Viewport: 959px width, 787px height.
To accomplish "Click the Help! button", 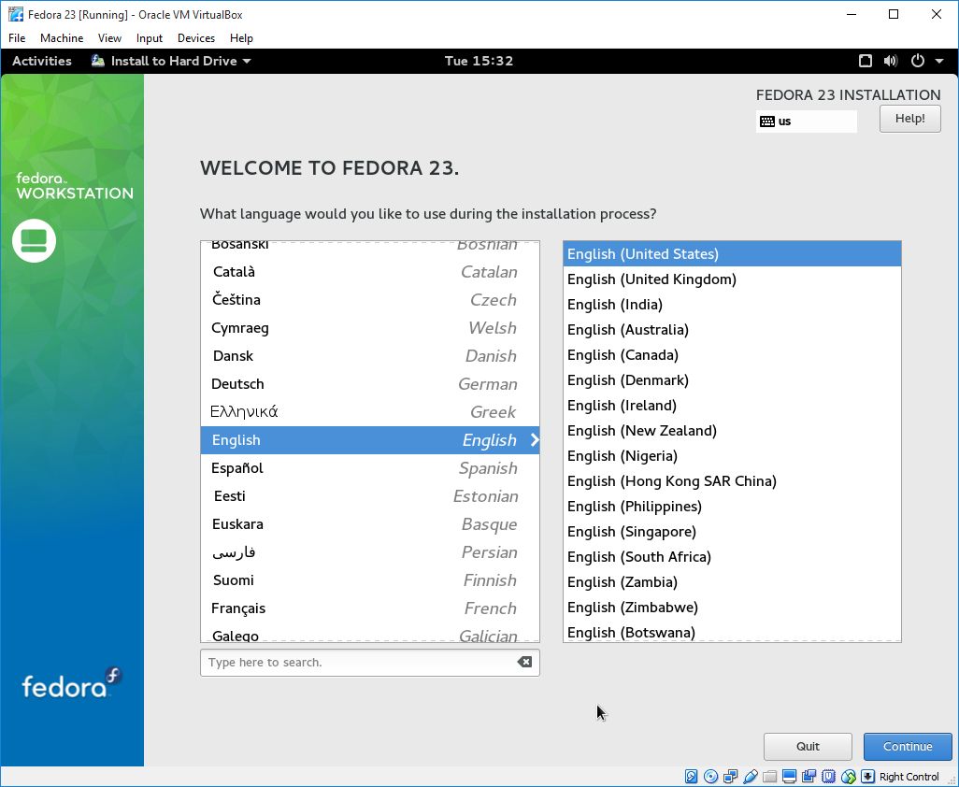I will [909, 119].
